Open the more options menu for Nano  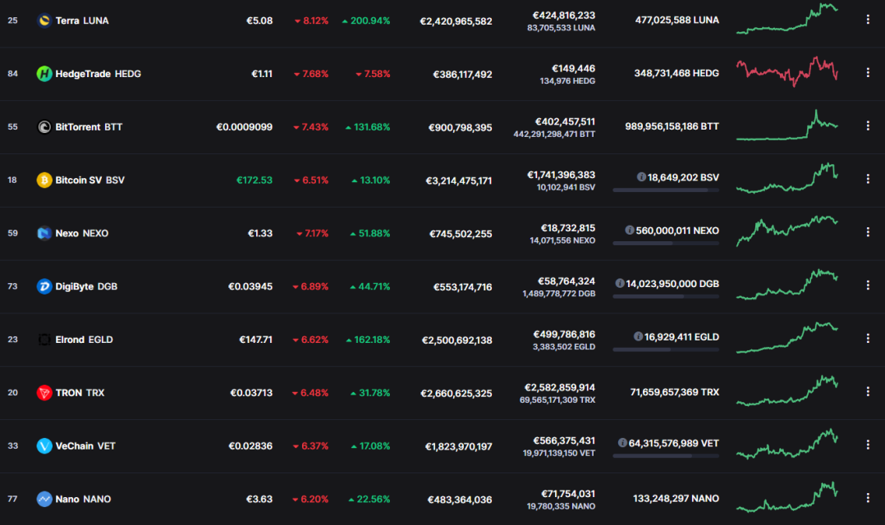[x=868, y=498]
